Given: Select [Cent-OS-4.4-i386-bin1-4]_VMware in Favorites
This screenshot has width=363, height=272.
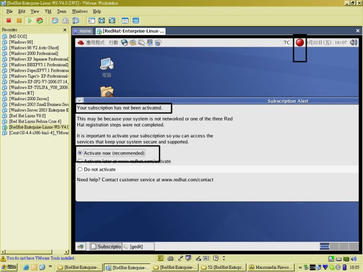Looking at the screenshot, I should (x=39, y=133).
